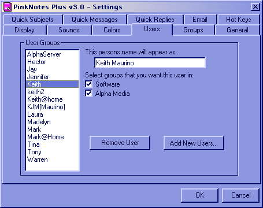Open the Quick Messages tab

point(95,20)
